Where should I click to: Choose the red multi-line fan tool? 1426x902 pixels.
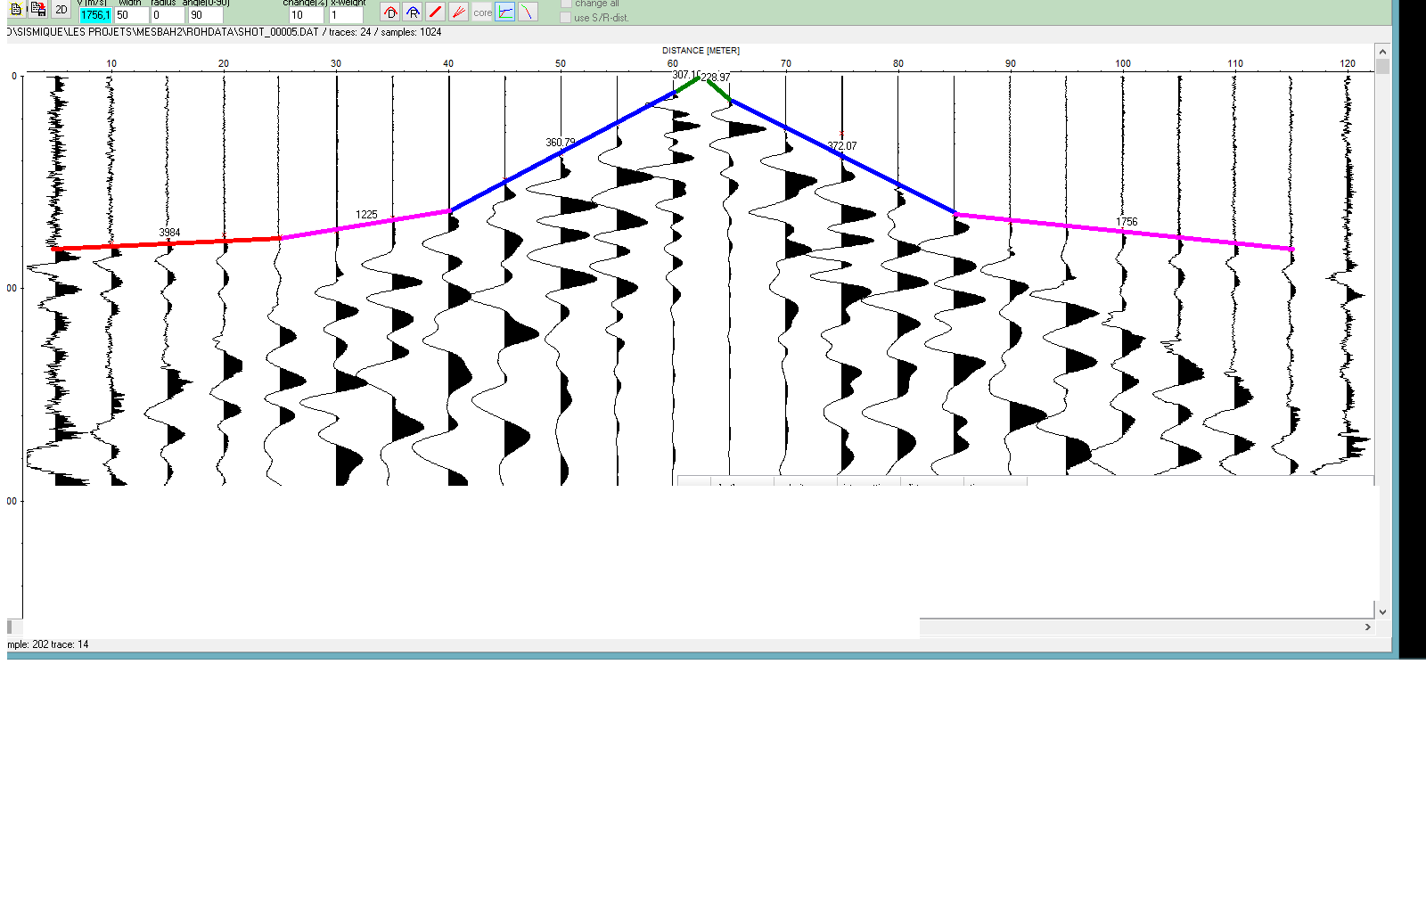[x=459, y=12]
